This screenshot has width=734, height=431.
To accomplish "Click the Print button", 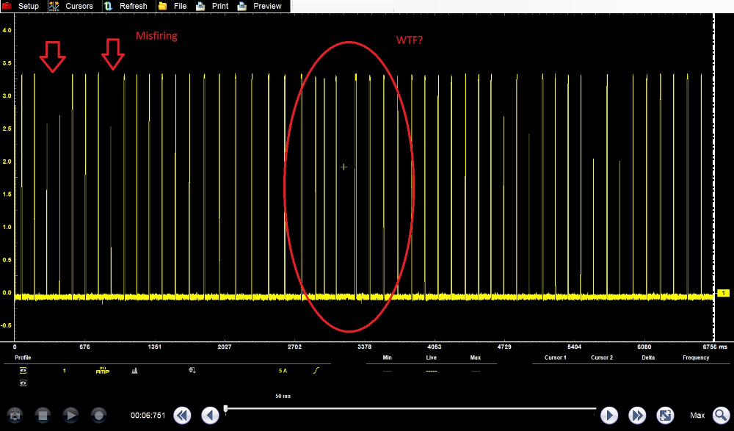I will [211, 6].
